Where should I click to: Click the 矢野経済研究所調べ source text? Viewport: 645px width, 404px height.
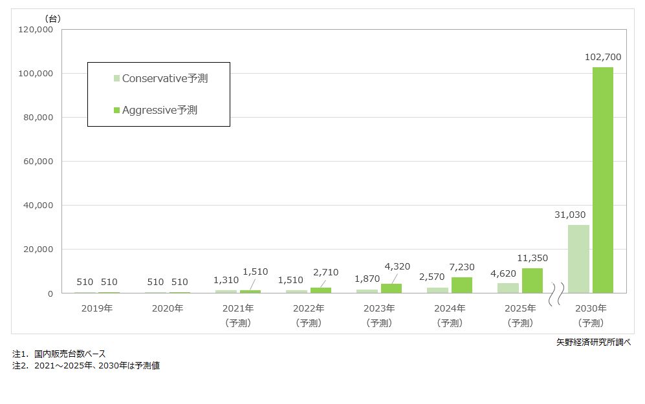593,342
